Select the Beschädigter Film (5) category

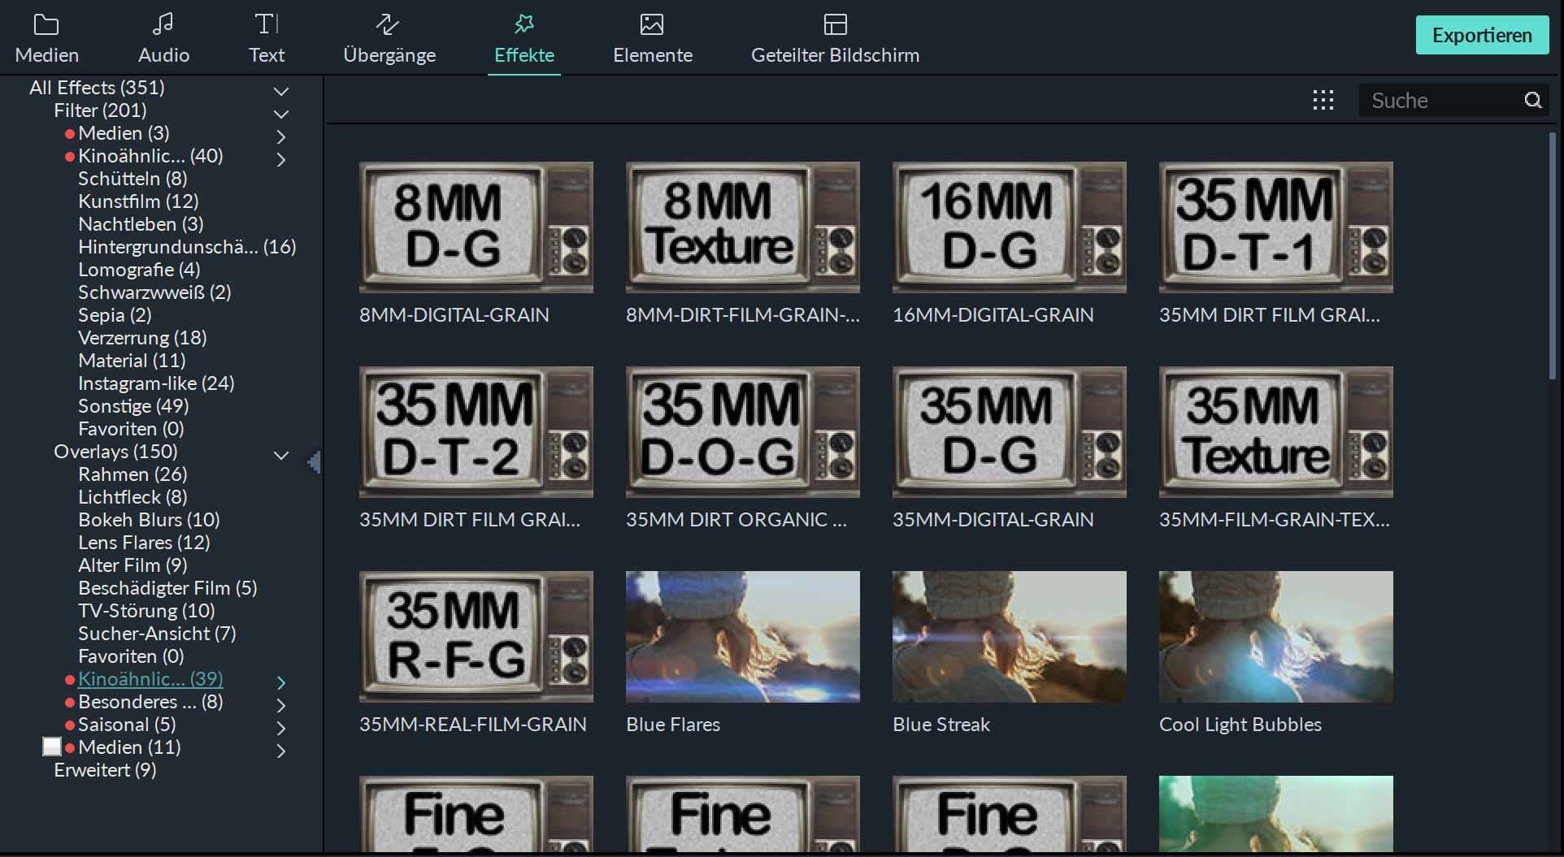click(x=167, y=587)
